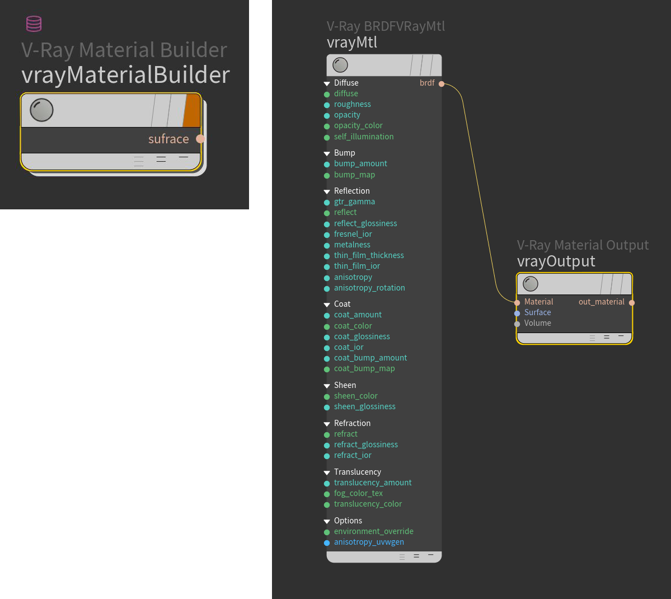Image resolution: width=671 pixels, height=599 pixels.
Task: Click the Volume input connector on vrayOutput
Action: point(517,324)
